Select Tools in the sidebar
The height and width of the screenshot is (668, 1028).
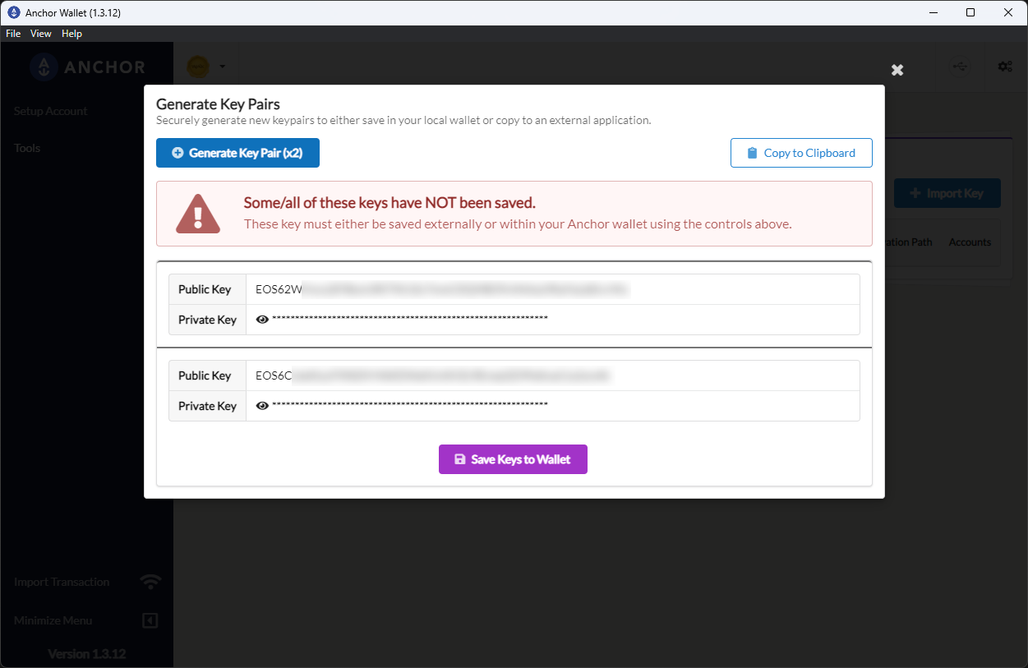click(x=27, y=148)
